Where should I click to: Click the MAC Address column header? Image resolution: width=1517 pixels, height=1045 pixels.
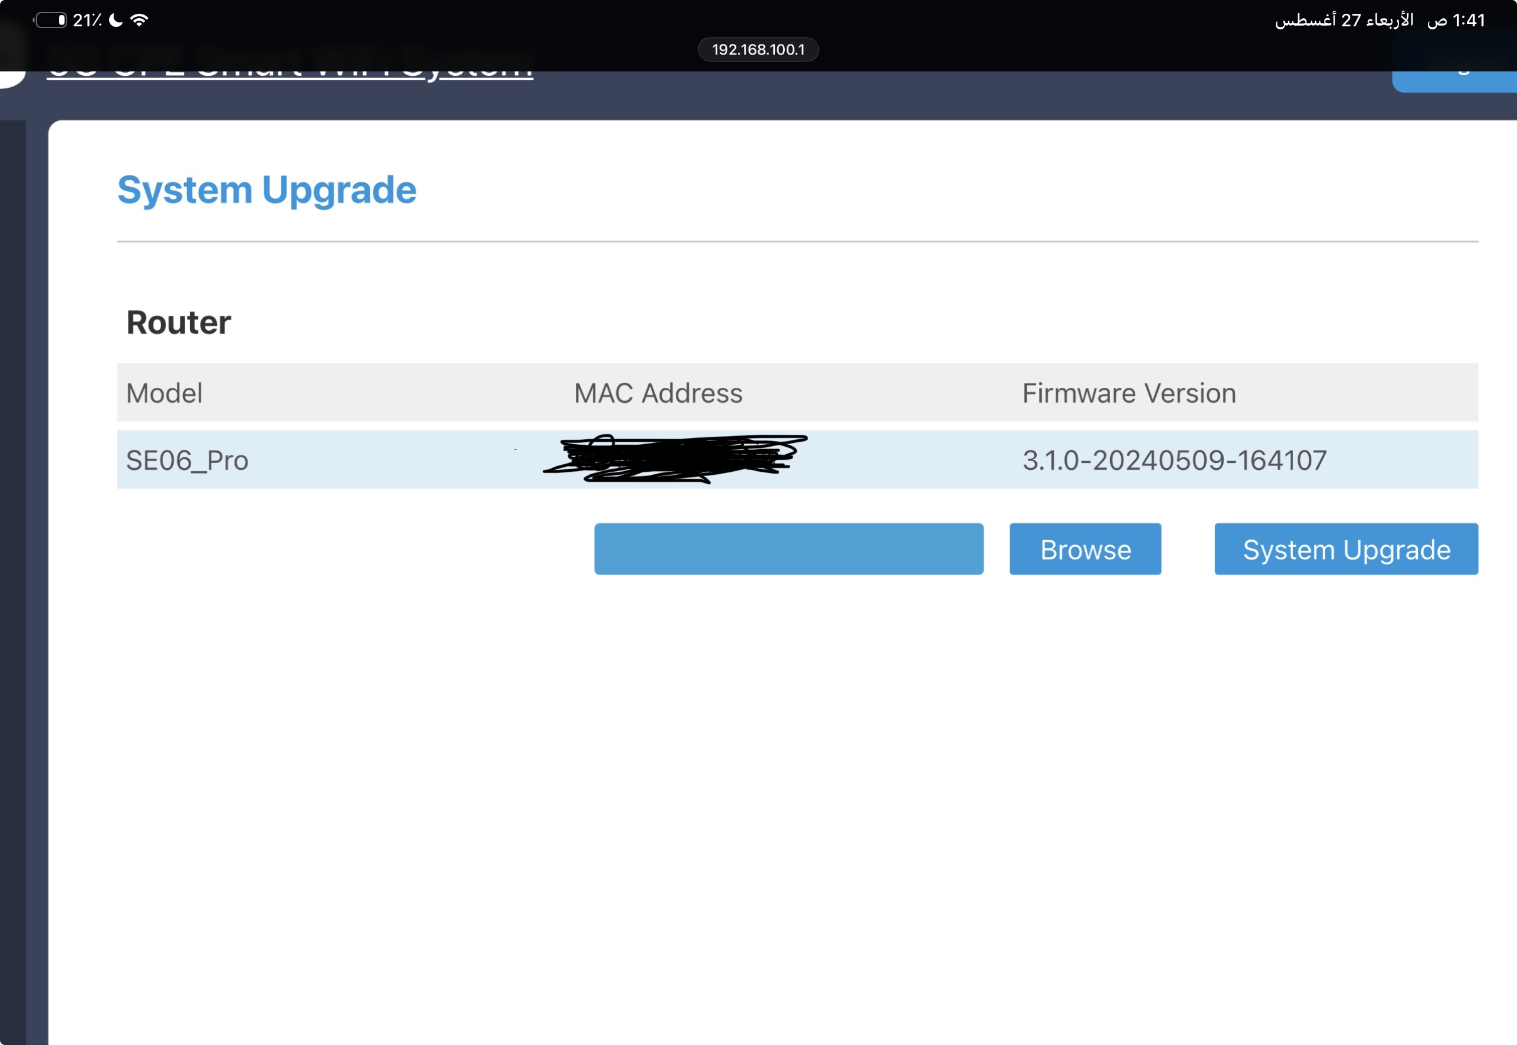(658, 393)
